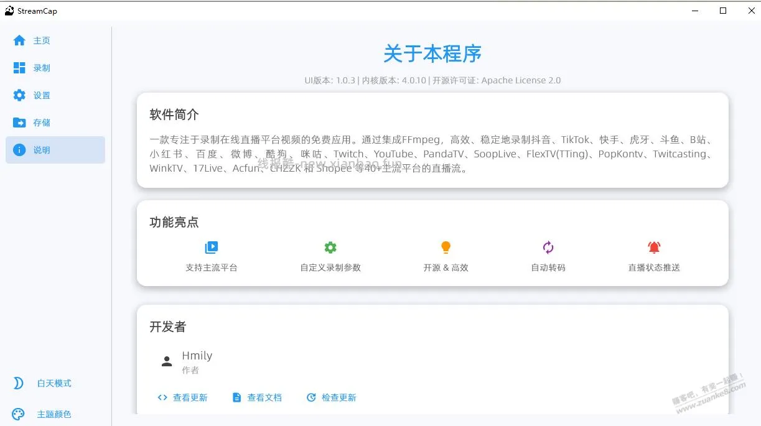Click the 功能亮点 heading

pyautogui.click(x=174, y=222)
